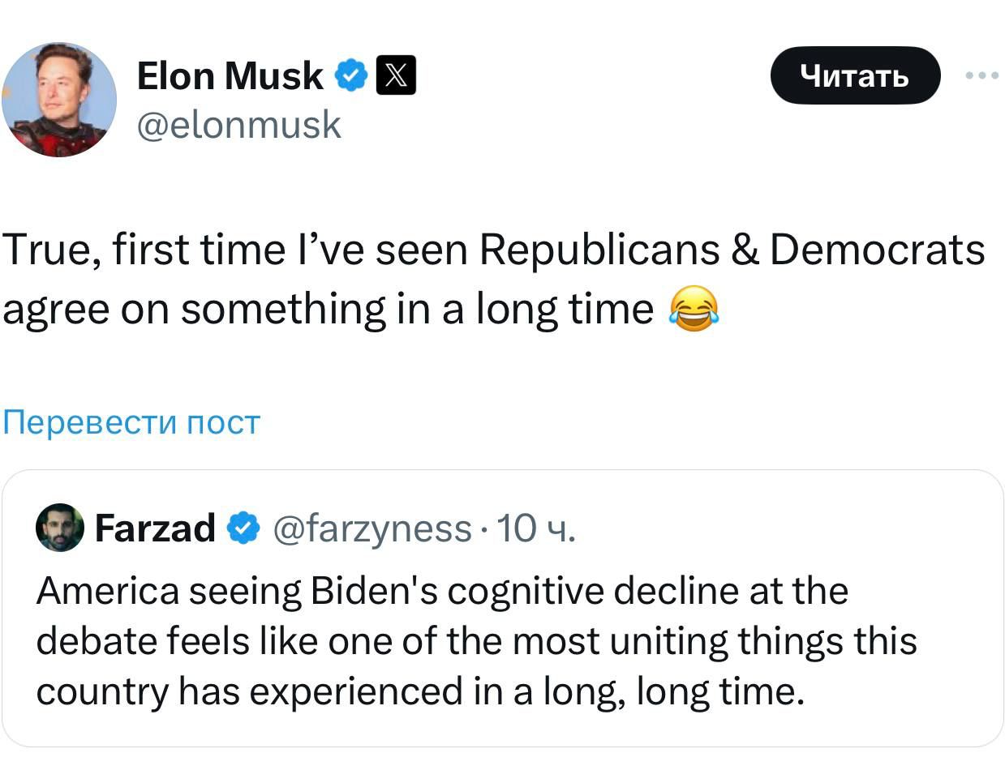The width and height of the screenshot is (1005, 770).
Task: Open the @farzyness handle
Action: click(374, 528)
